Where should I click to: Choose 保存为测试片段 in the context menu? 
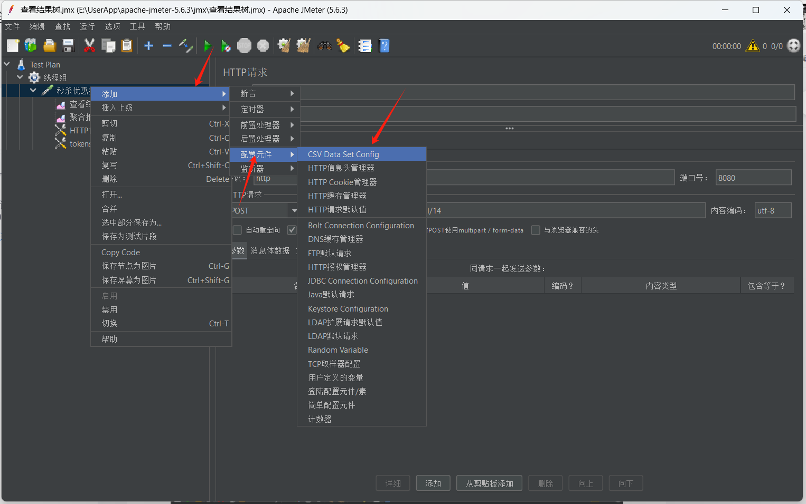(161, 236)
